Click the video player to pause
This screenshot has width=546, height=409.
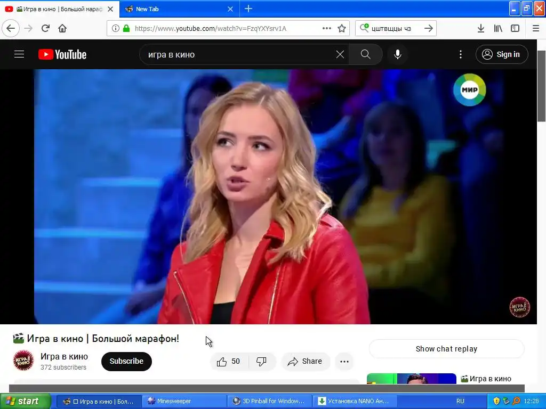tap(268, 197)
